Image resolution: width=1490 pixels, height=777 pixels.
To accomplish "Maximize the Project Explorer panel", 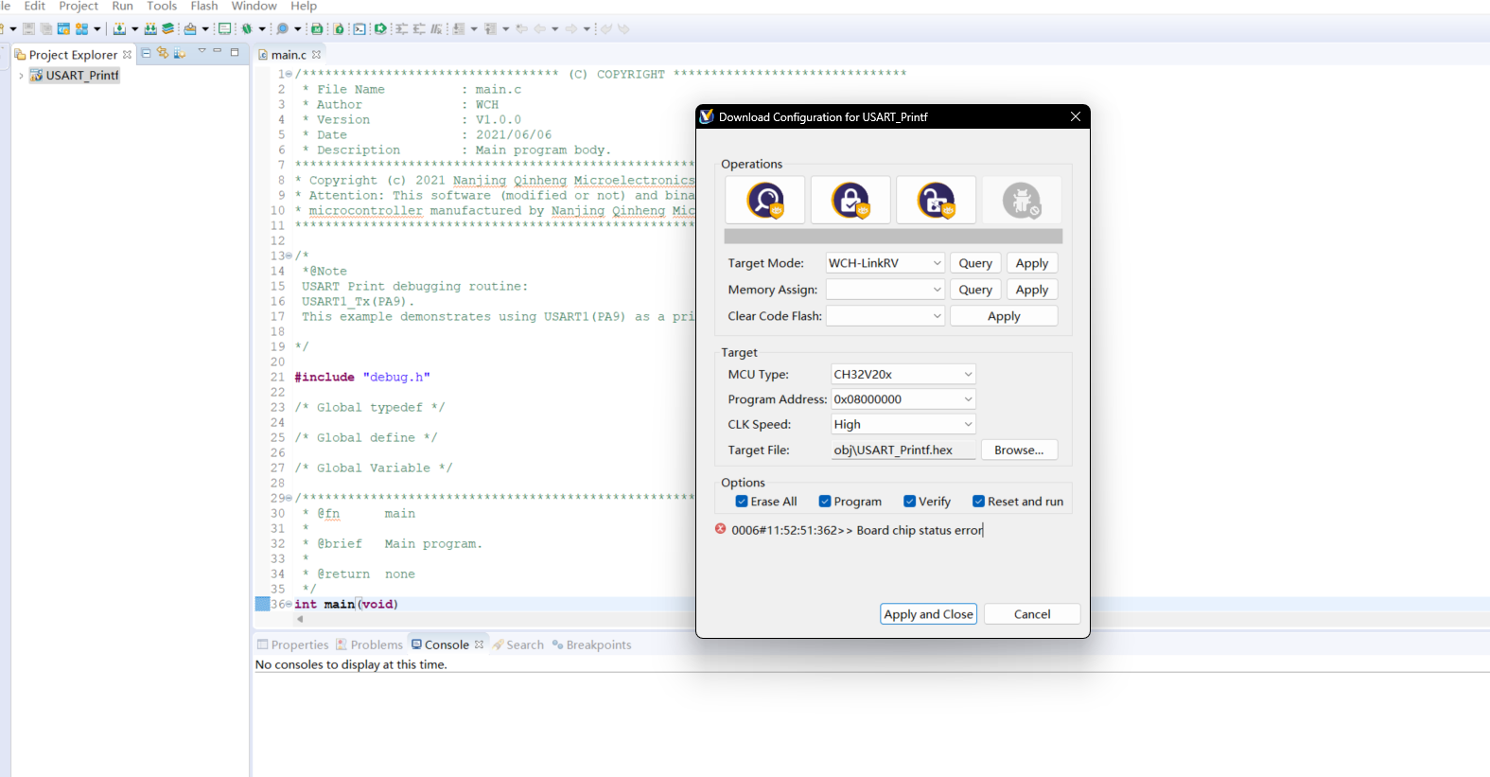I will [x=235, y=52].
